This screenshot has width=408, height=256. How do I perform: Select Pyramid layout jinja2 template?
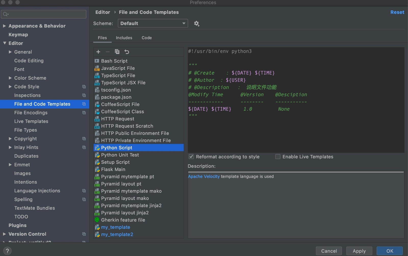tap(139, 213)
